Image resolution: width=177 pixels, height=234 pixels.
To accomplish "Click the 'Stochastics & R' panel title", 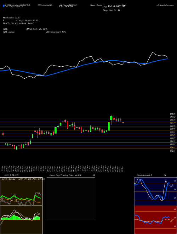I will [x=144, y=175].
